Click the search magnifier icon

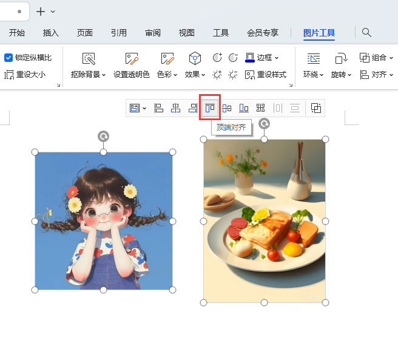point(366,33)
